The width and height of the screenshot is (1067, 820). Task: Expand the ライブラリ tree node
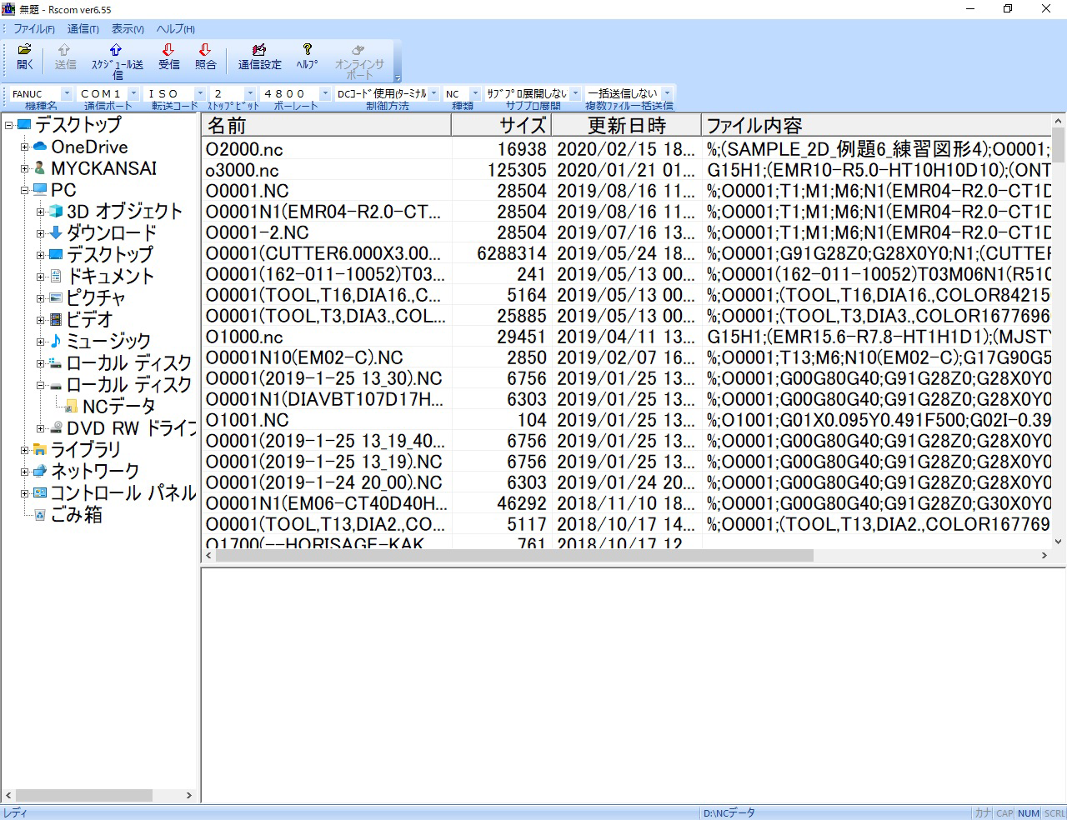pyautogui.click(x=24, y=450)
